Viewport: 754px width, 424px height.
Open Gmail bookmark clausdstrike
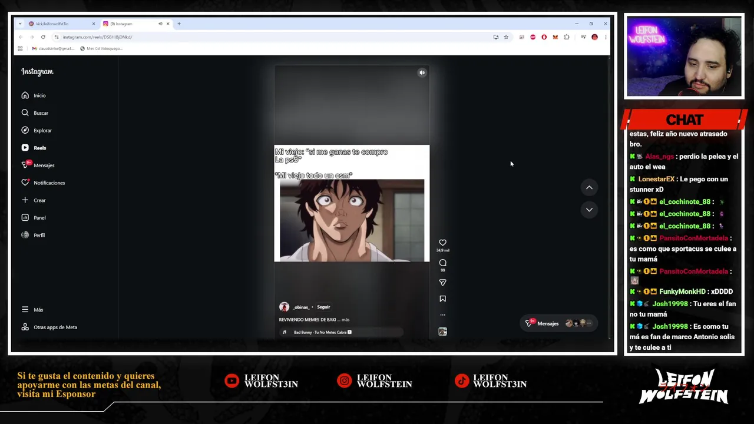tap(53, 49)
